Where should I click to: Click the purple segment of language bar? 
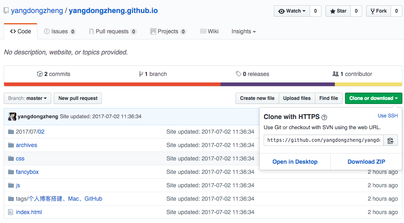pyautogui.click(x=277, y=84)
